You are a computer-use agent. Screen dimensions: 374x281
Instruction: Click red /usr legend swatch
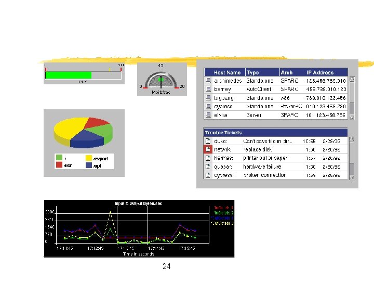pyautogui.click(x=59, y=165)
